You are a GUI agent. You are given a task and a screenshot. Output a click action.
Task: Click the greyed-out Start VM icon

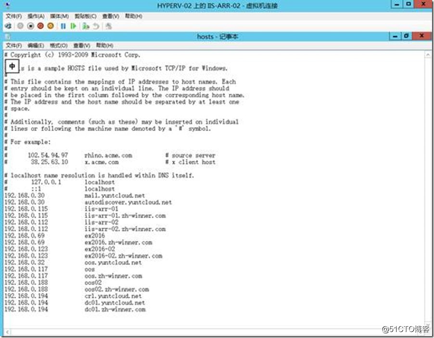[21, 26]
